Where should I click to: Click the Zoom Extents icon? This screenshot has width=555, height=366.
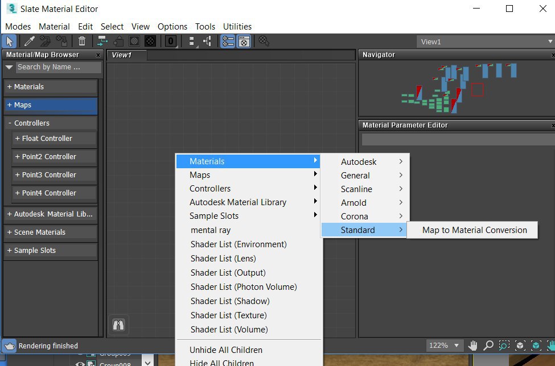click(520, 346)
